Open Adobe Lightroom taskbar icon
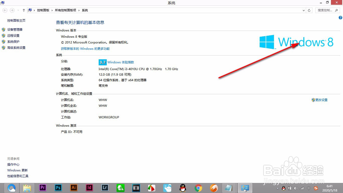This screenshot has height=193, width=343. pos(105,187)
